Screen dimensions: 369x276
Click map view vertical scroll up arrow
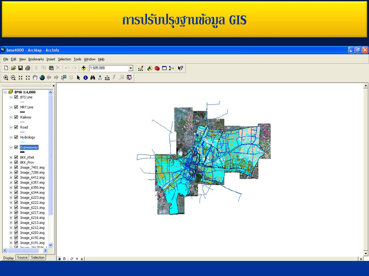[x=366, y=86]
